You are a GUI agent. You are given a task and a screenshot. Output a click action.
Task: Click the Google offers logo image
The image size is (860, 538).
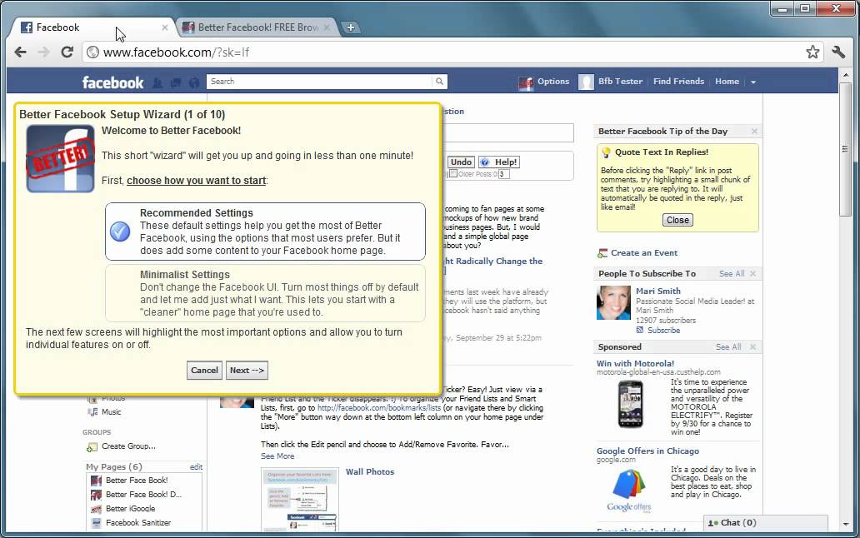point(629,491)
